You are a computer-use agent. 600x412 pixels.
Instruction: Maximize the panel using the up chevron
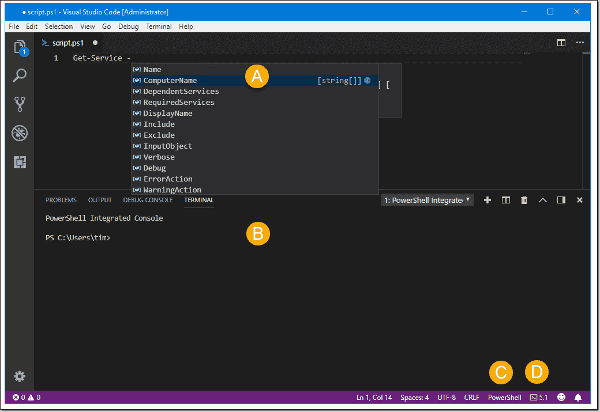pos(543,200)
